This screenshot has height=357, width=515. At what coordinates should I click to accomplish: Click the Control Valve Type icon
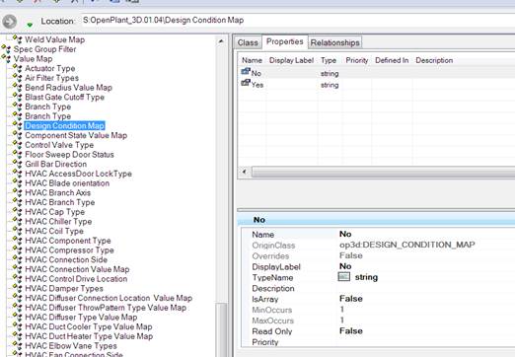[18, 144]
